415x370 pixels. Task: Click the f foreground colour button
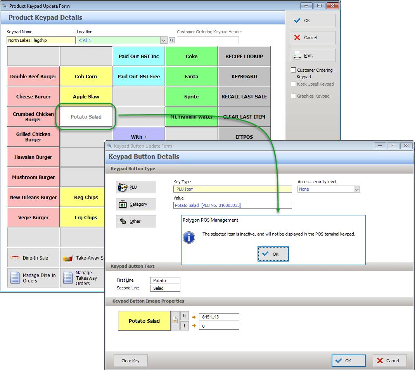point(184,326)
